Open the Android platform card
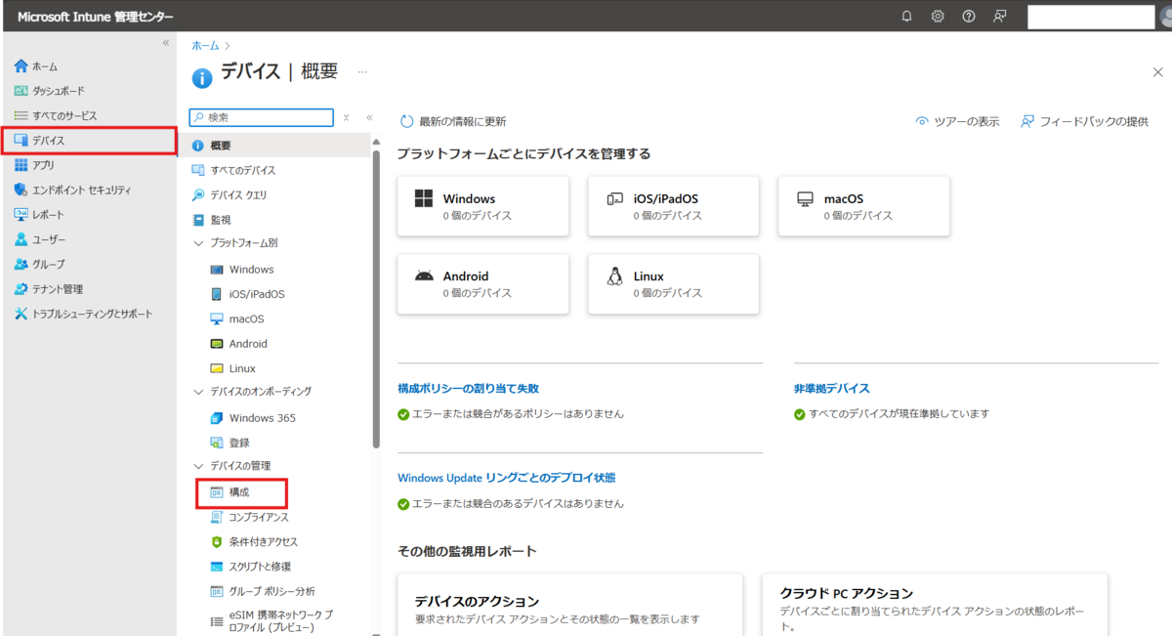Image resolution: width=1172 pixels, height=636 pixels. click(x=482, y=284)
